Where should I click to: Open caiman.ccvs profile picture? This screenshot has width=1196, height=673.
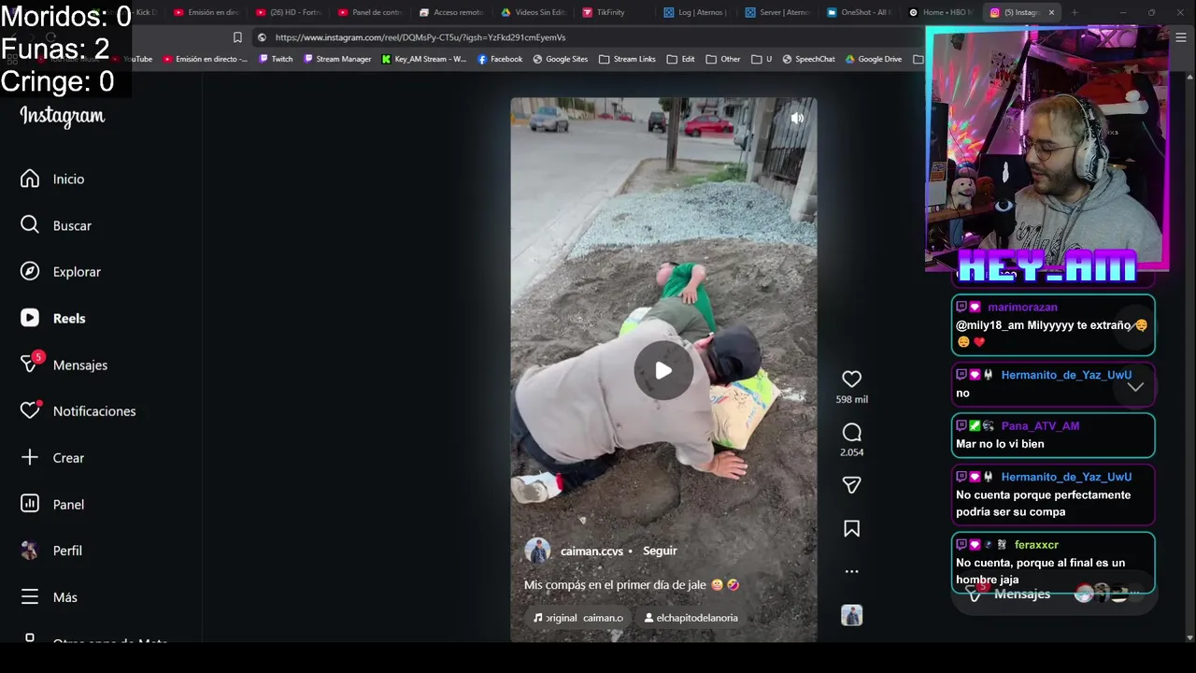coord(537,551)
